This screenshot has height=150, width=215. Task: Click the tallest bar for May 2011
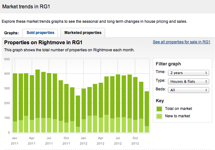point(37,101)
